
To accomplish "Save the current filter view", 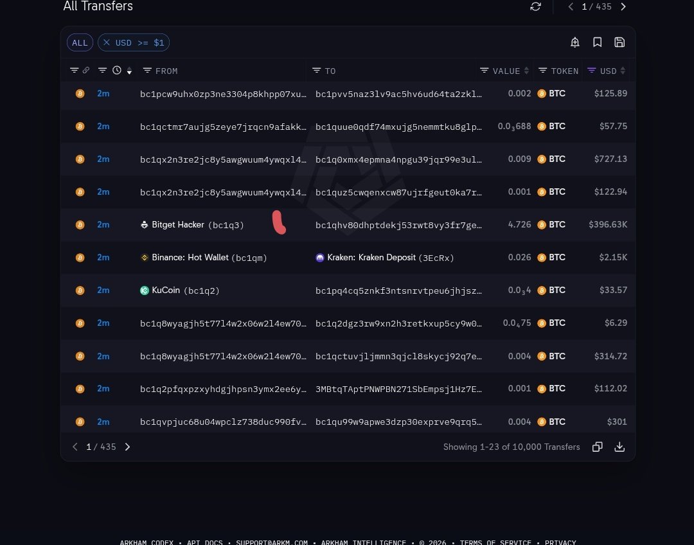I will point(619,42).
